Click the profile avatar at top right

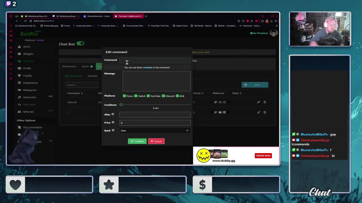273,33
